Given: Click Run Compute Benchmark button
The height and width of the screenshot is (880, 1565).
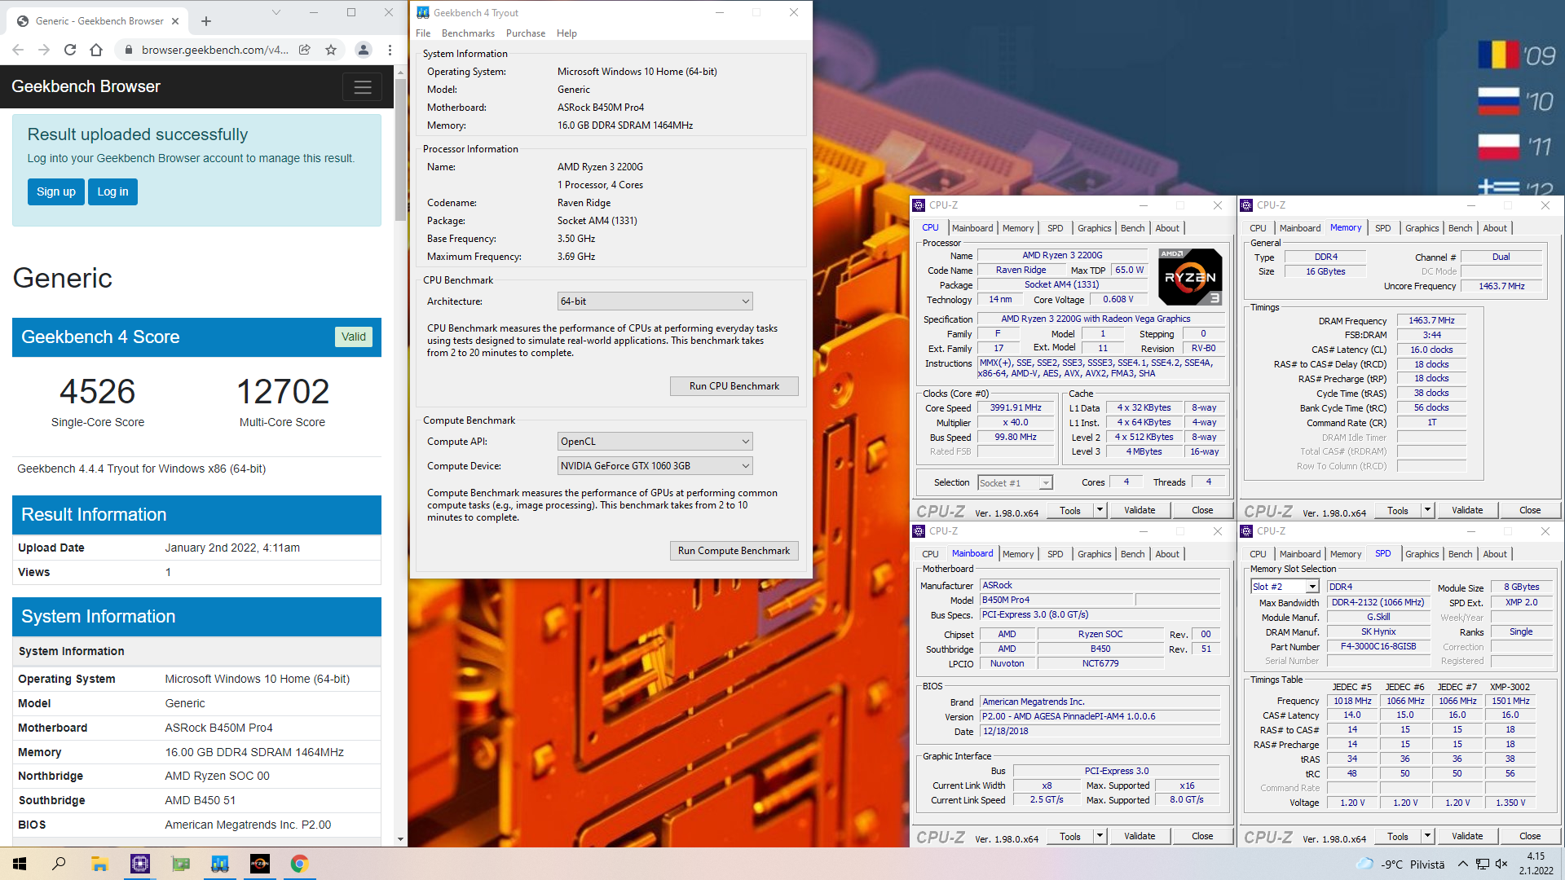Looking at the screenshot, I should pyautogui.click(x=734, y=551).
